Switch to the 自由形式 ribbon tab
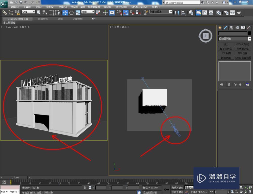Screen dimensions: 253x194 [x=43, y=18]
